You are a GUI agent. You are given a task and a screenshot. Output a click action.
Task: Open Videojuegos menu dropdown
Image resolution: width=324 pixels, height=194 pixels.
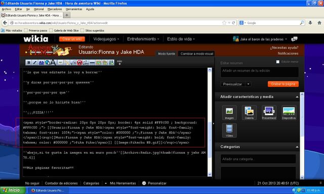106,39
